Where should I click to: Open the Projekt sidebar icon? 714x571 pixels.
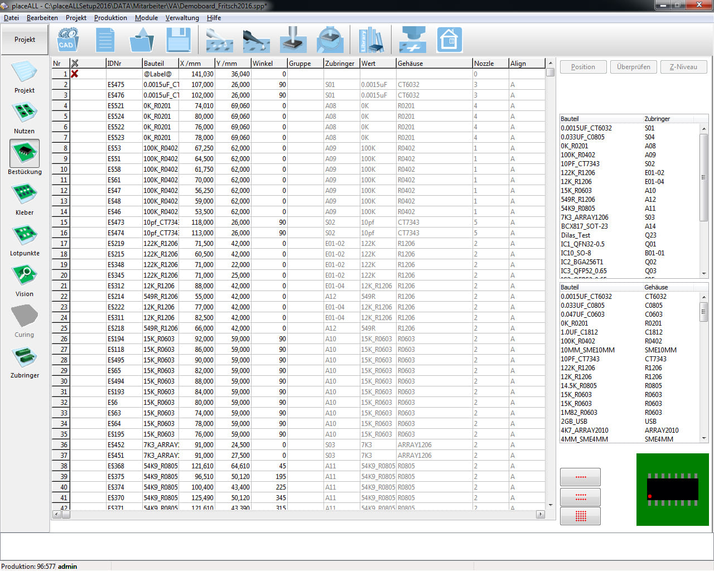(x=25, y=77)
